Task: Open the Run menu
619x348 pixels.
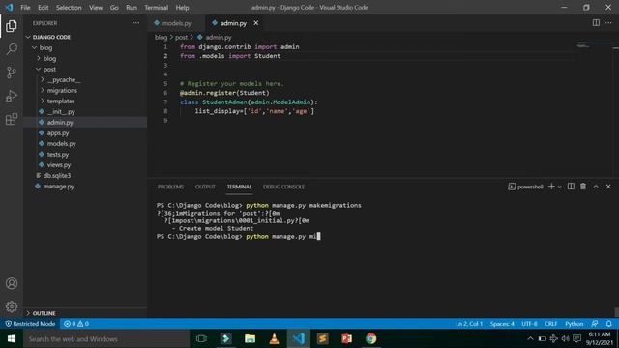Action: (132, 8)
